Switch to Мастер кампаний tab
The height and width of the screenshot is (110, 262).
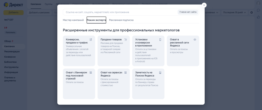tap(73, 20)
